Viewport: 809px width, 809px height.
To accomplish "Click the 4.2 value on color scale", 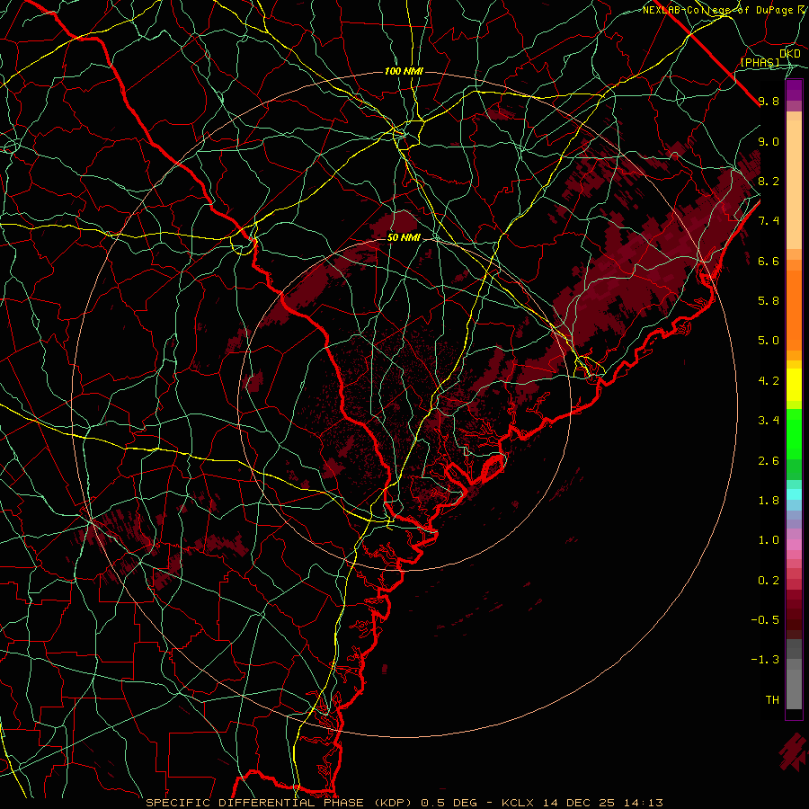I will 769,381.
